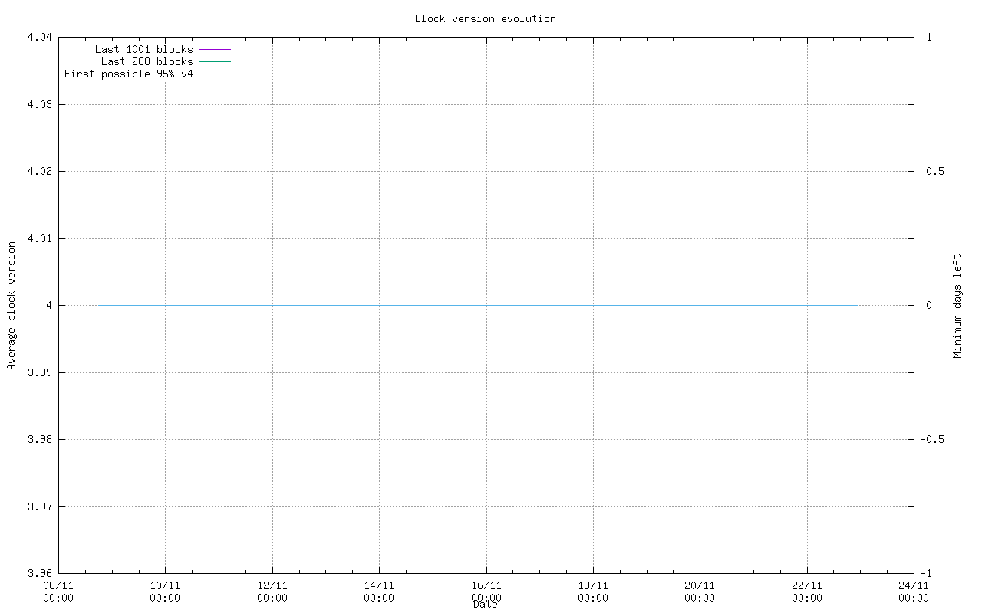Click the 'Date' x-axis label
Screen dimensions: 982x613
pyautogui.click(x=485, y=605)
